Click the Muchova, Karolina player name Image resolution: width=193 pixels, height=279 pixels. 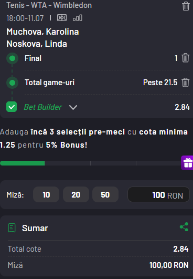click(x=42, y=32)
